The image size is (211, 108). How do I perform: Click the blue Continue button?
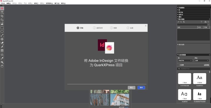coord(141,88)
